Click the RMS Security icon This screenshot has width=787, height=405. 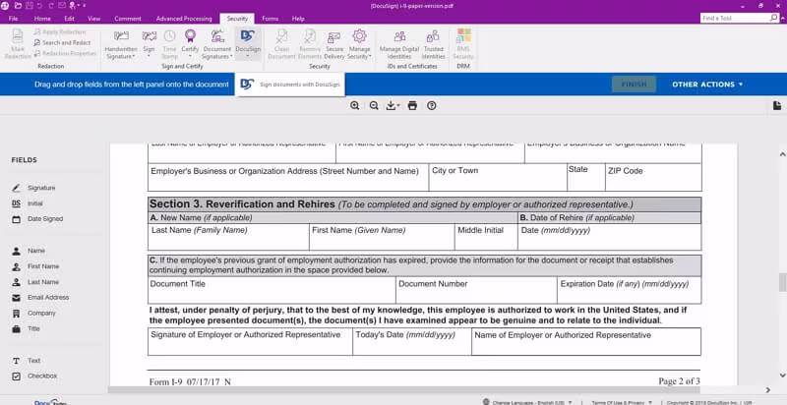(463, 43)
